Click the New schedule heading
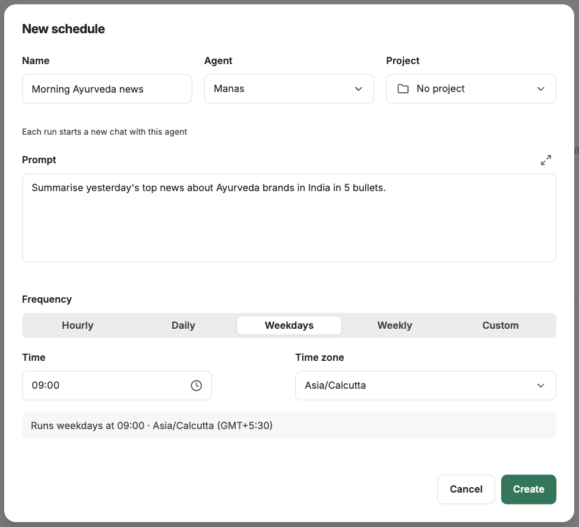The width and height of the screenshot is (579, 527). click(x=64, y=29)
